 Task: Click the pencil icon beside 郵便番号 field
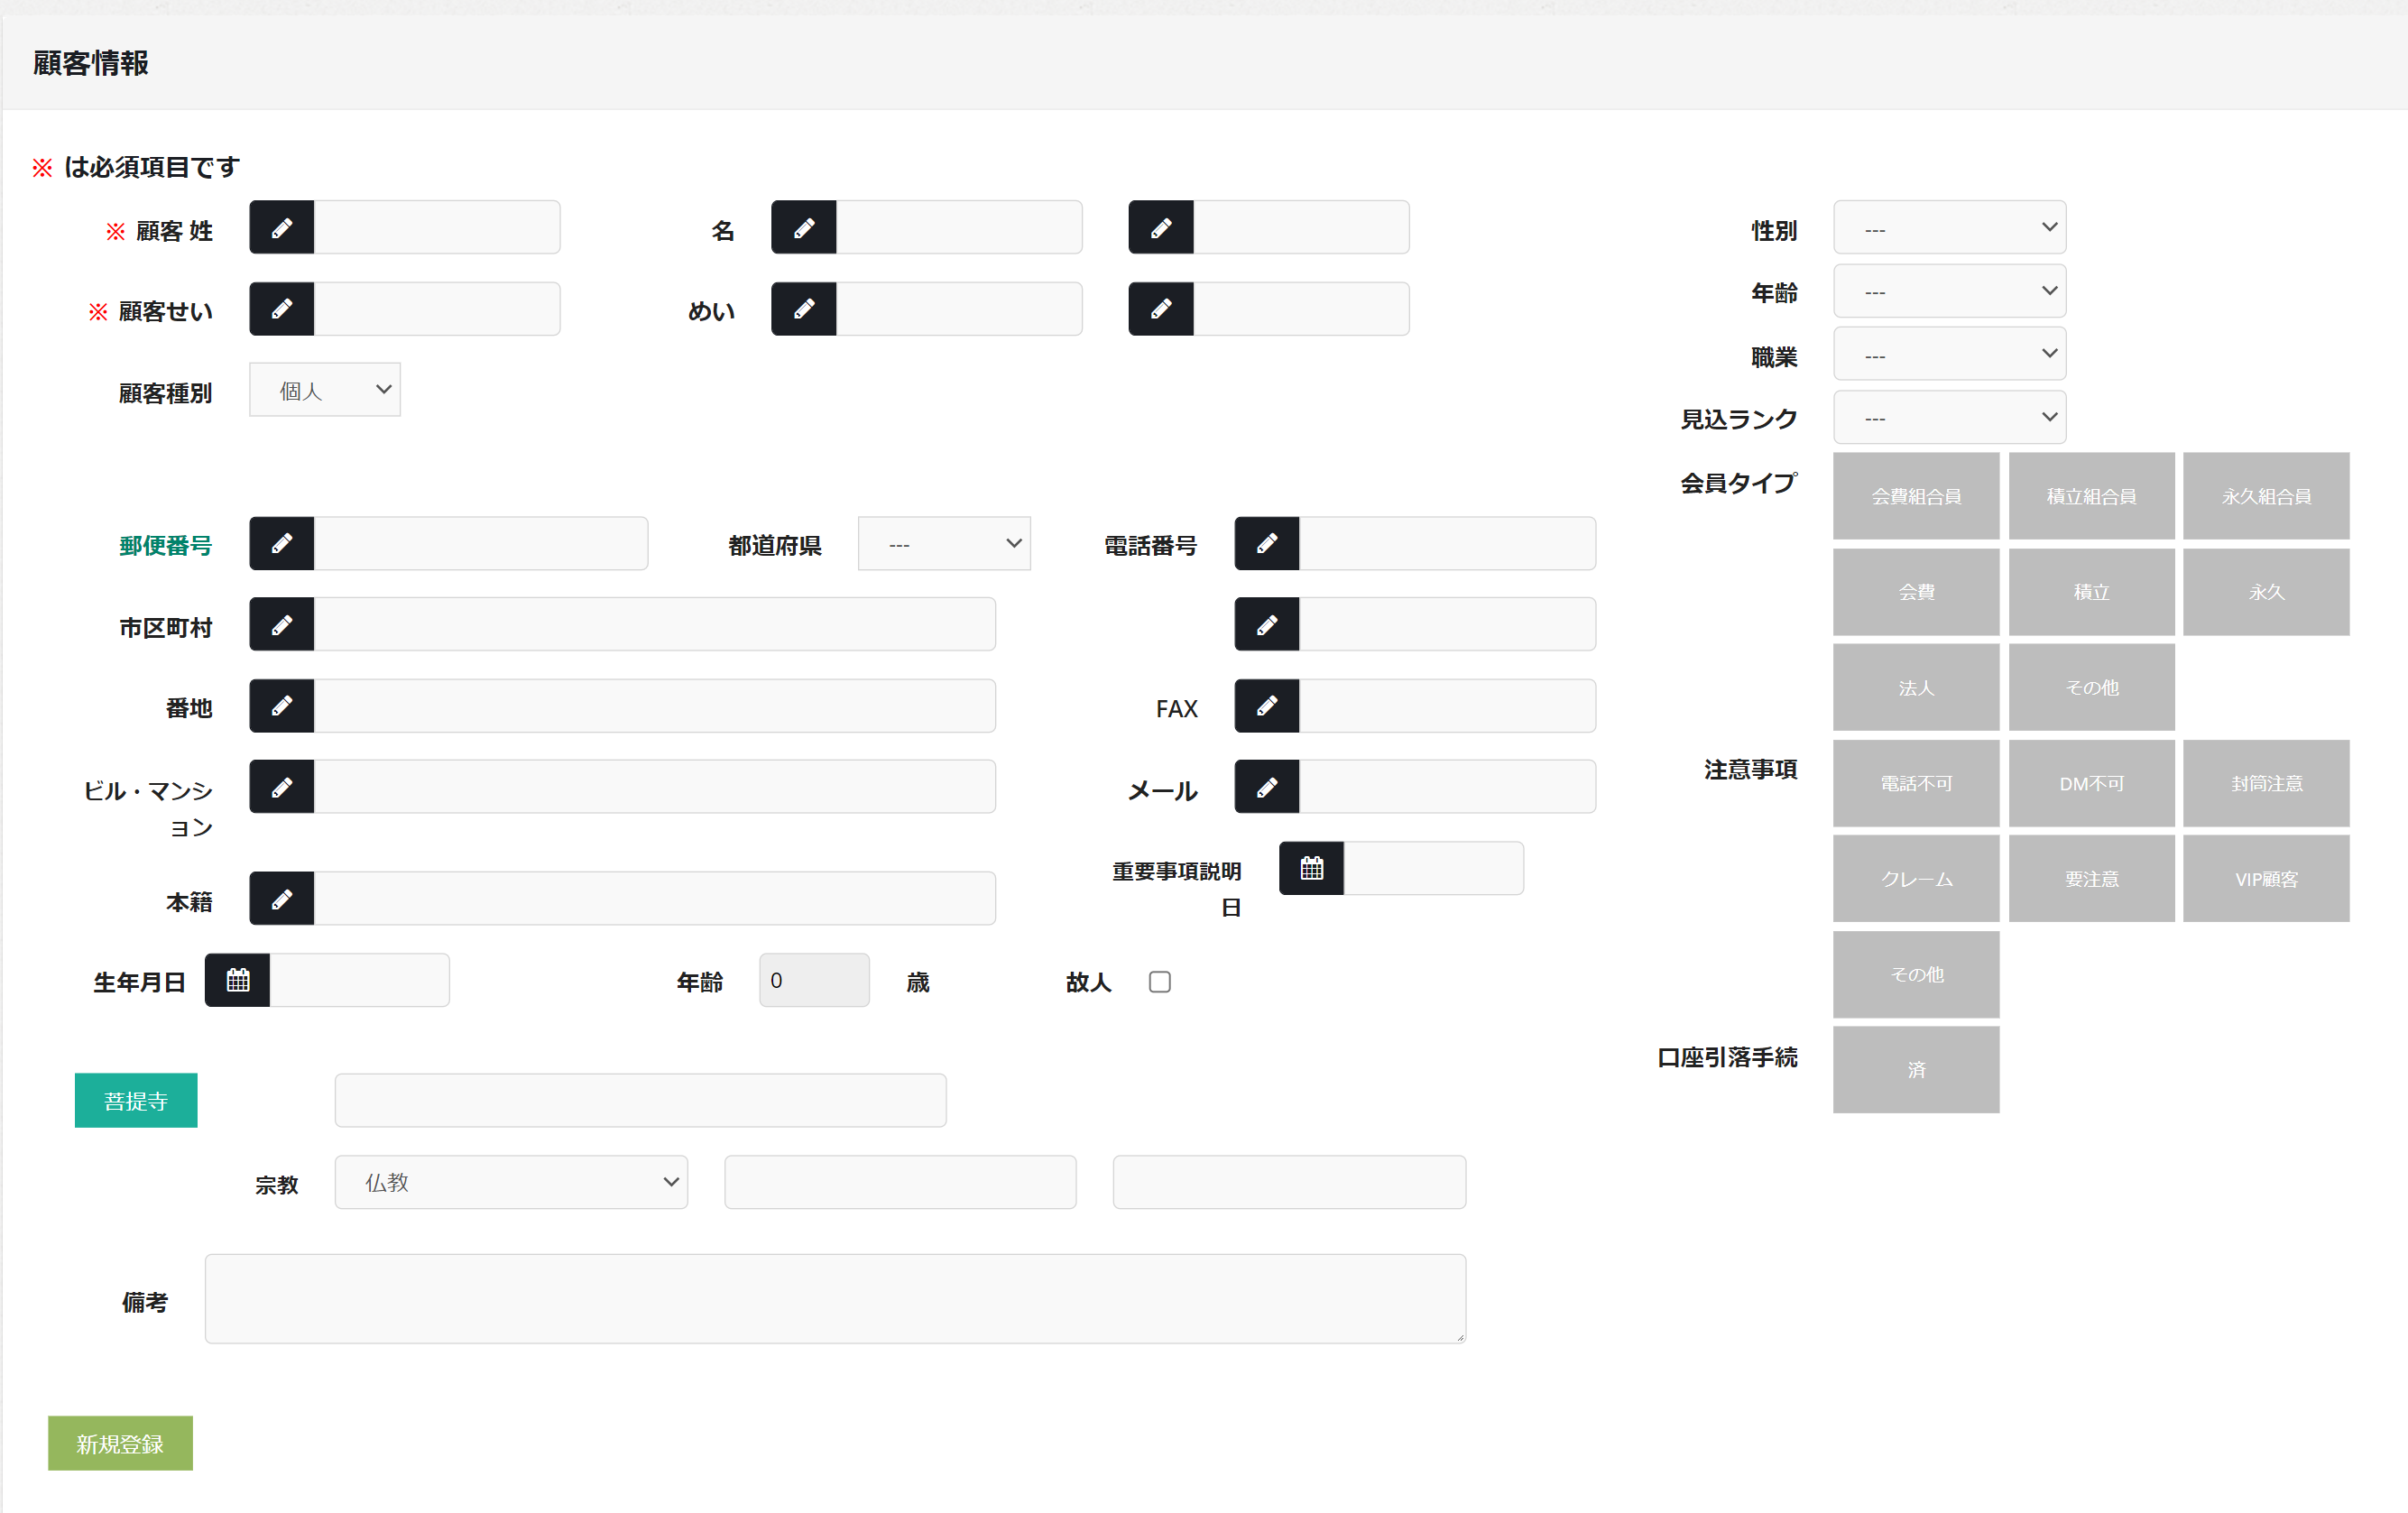[x=281, y=544]
